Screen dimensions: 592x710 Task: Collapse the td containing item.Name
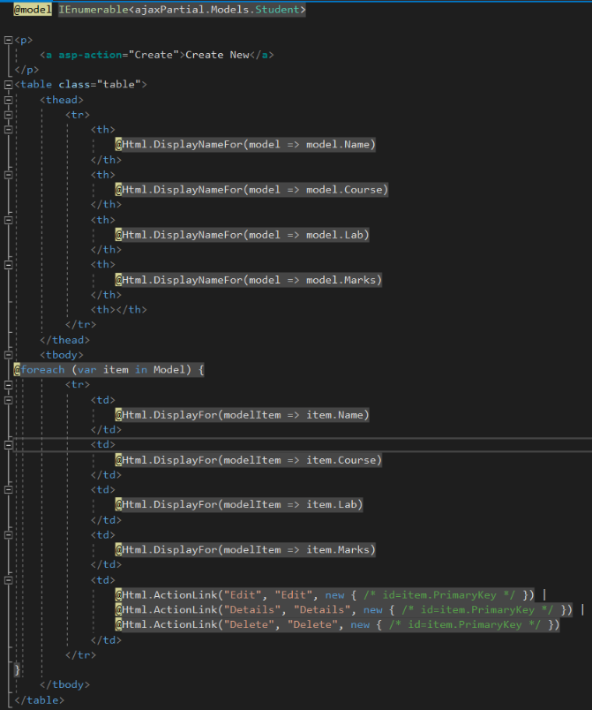pyautogui.click(x=8, y=400)
